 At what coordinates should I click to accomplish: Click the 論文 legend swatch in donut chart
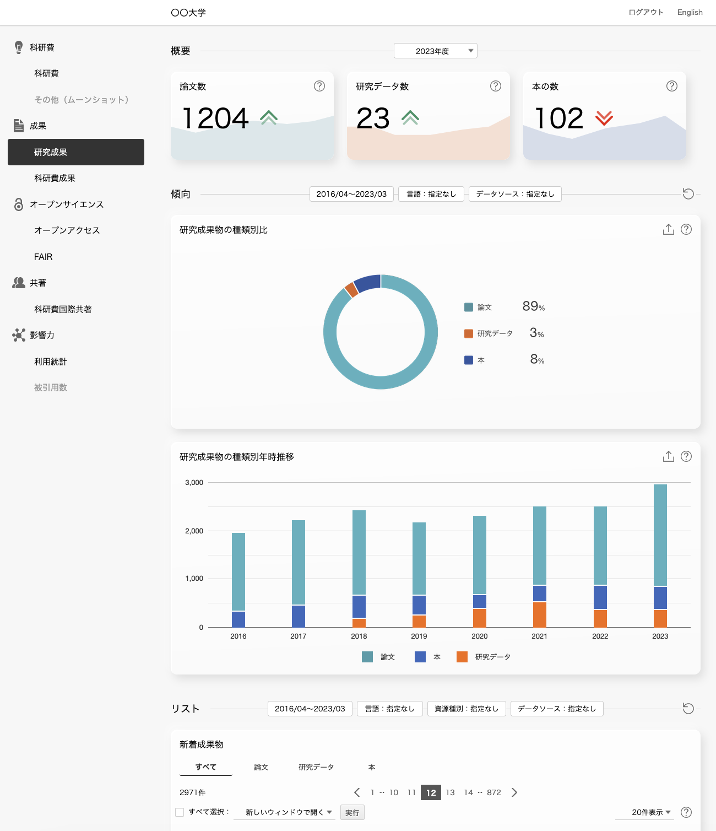tap(469, 307)
